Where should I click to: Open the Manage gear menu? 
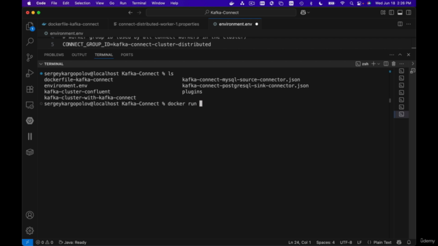[x=29, y=231]
